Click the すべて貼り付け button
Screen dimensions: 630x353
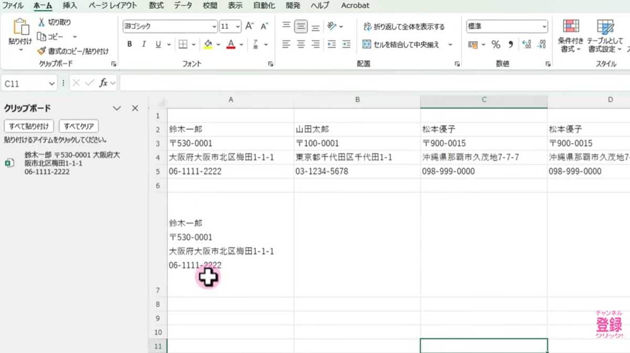point(28,126)
